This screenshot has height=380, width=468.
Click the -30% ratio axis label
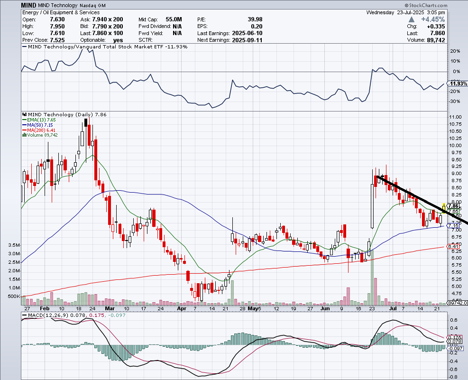tap(455, 102)
